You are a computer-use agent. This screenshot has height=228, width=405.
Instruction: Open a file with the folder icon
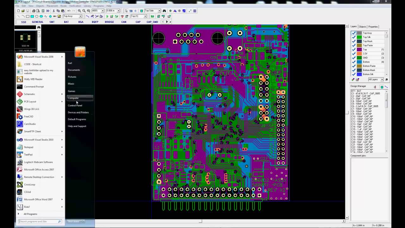(x=23, y=11)
